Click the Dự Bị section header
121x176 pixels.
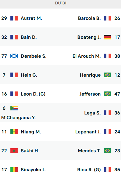(x=60, y=3)
